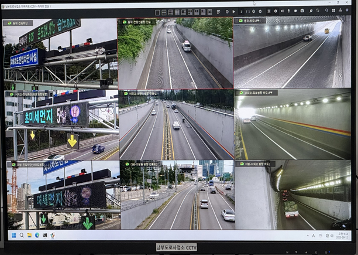358x255 pixels.
Task: Click the wrench tools icon in toolbar
Action: pos(311,12)
